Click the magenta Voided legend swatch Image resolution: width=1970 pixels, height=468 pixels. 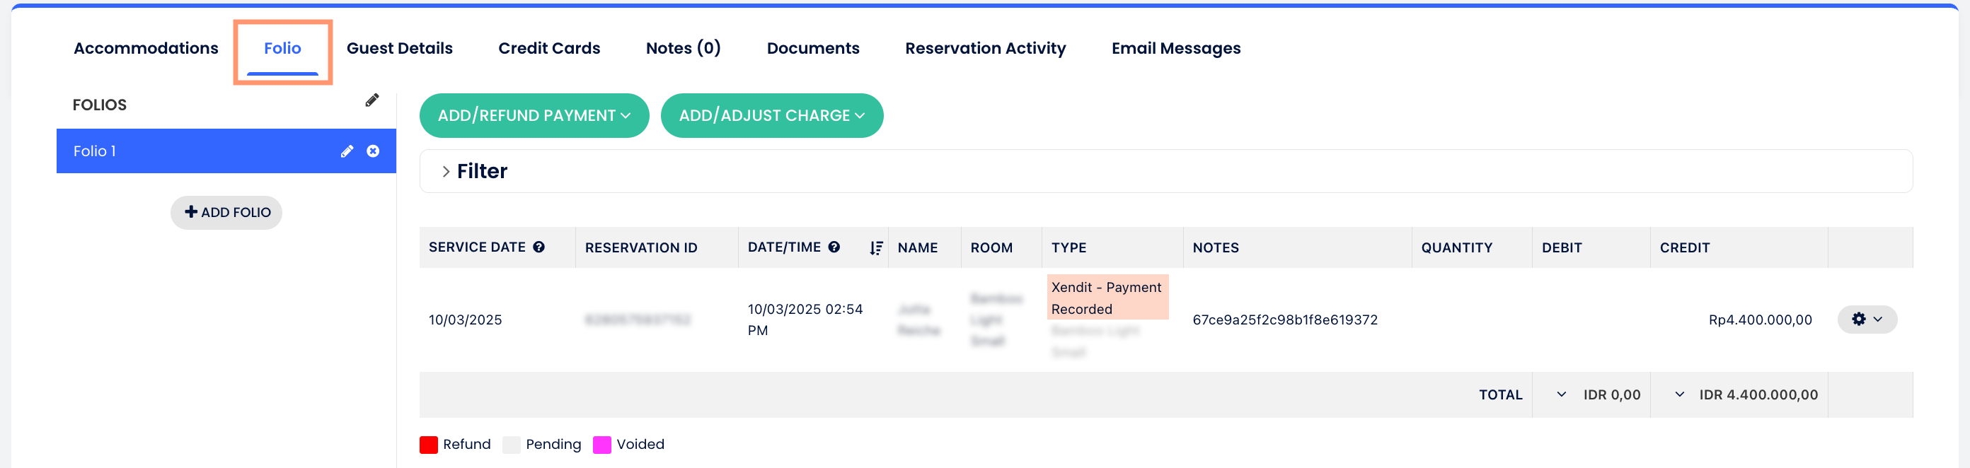pos(603,445)
